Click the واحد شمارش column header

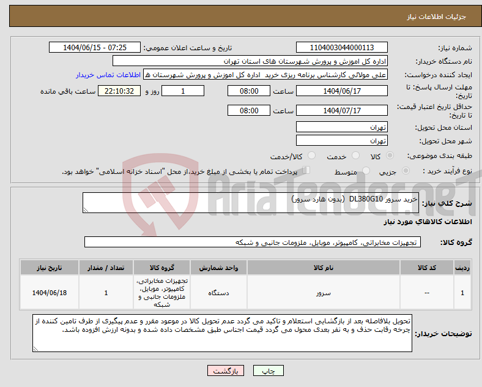(218, 268)
